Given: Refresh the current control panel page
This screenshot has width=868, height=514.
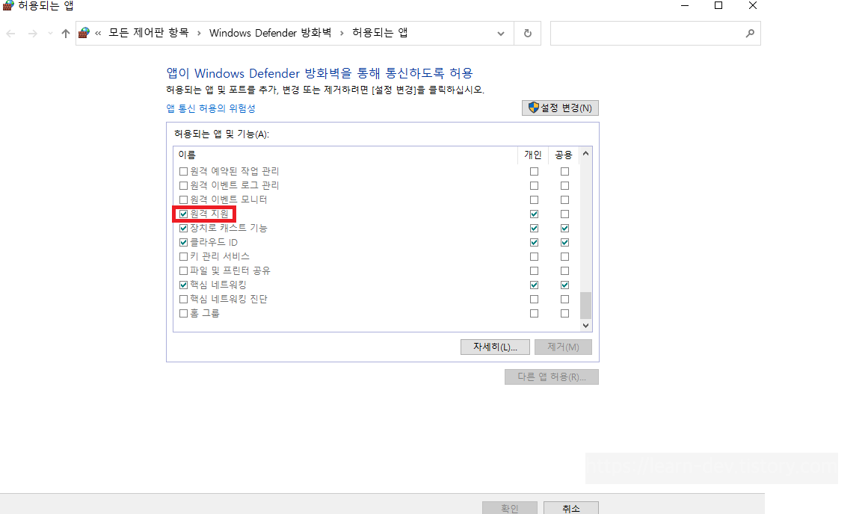Looking at the screenshot, I should 528,33.
